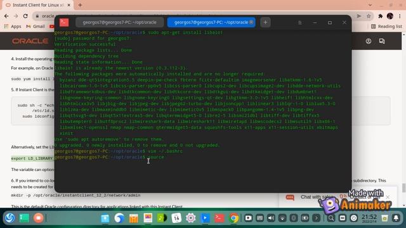
Task: Select the second blue terminal tab
Action: click(211, 23)
